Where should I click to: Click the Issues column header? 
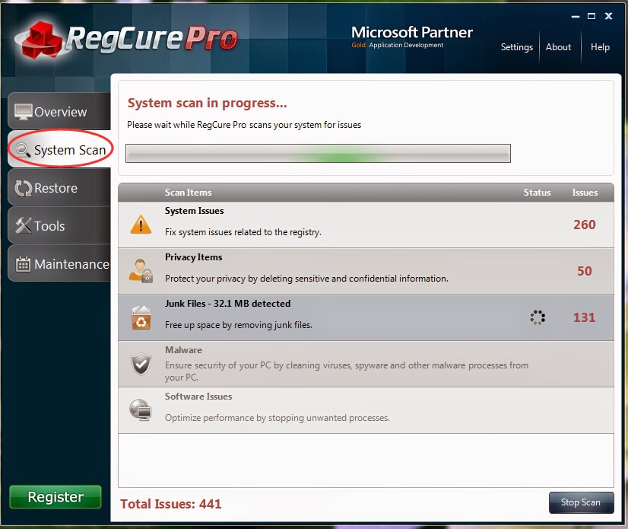coord(585,193)
